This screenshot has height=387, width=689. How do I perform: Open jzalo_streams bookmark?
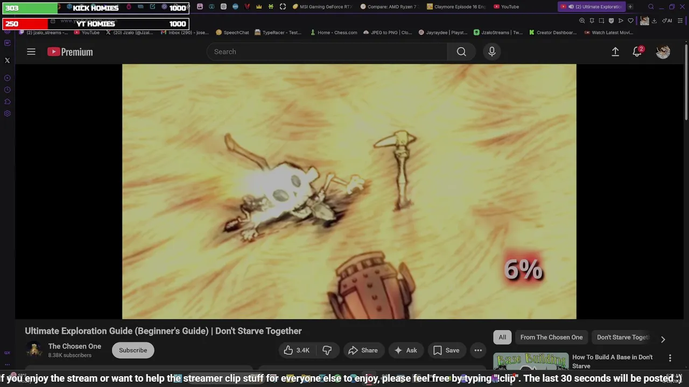pyautogui.click(x=44, y=32)
